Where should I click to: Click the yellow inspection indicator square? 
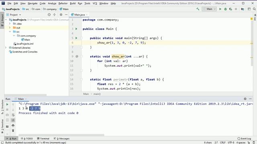point(252,19)
